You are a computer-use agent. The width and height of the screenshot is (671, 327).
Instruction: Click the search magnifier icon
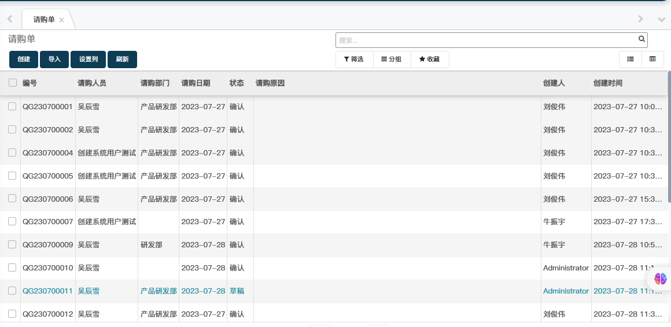click(641, 39)
